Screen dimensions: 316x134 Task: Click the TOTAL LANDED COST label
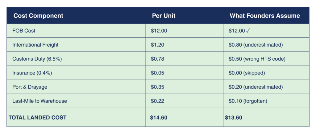tap(37, 117)
